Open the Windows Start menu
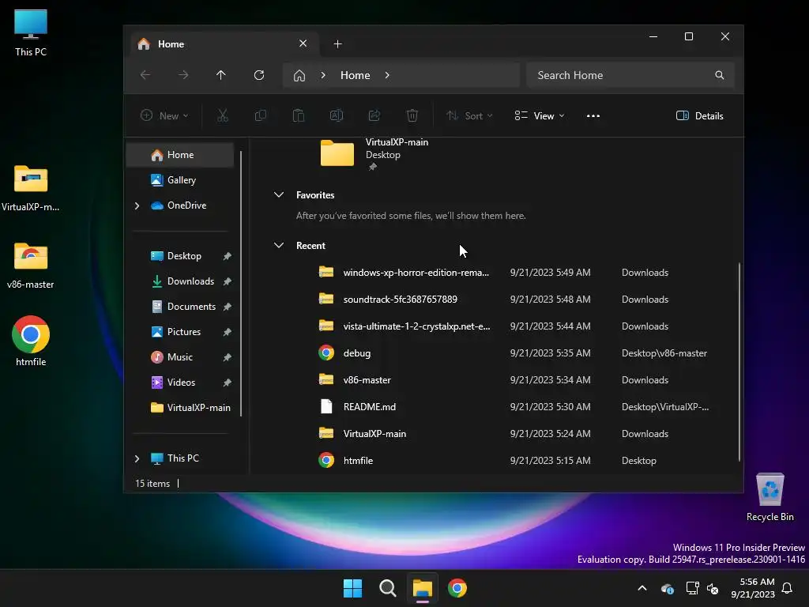The image size is (809, 607). [x=353, y=588]
